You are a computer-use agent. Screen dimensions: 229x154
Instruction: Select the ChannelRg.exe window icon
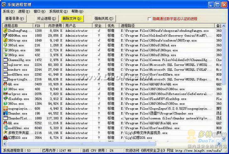(5, 60)
